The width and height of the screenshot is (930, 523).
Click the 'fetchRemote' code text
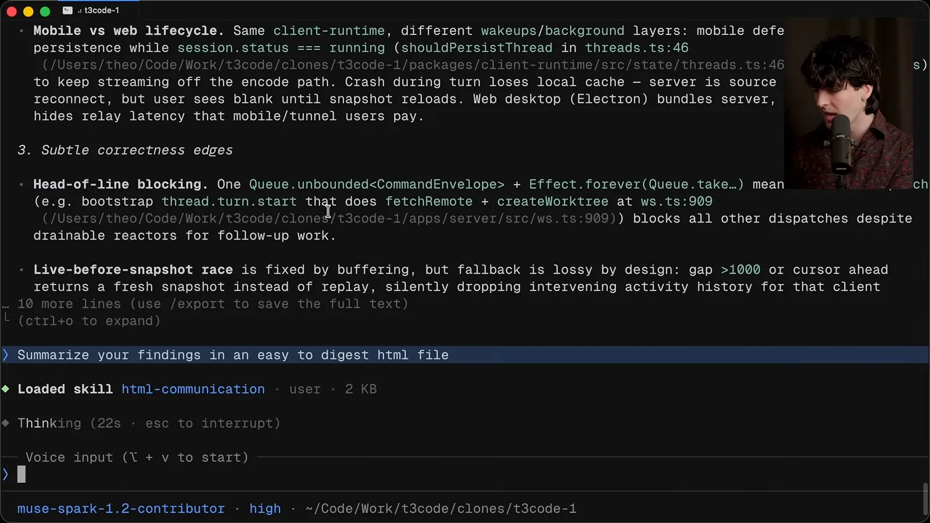[x=429, y=201]
